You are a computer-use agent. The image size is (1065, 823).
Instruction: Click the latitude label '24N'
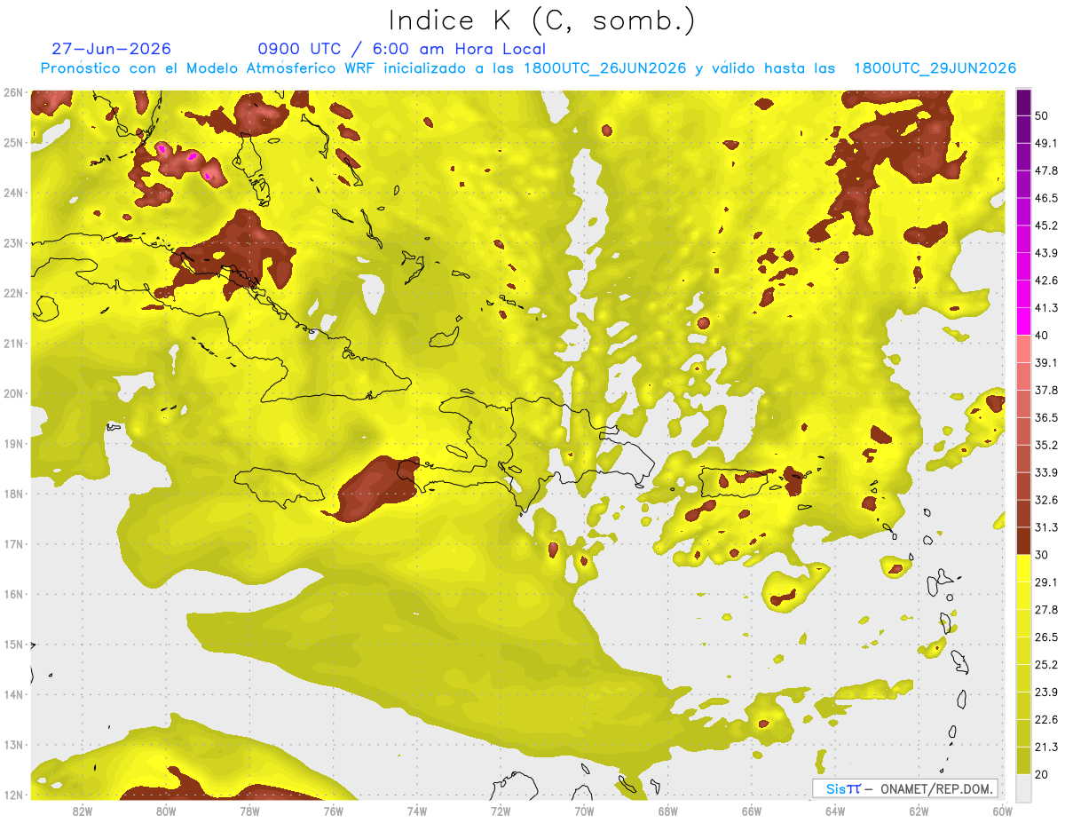point(13,193)
